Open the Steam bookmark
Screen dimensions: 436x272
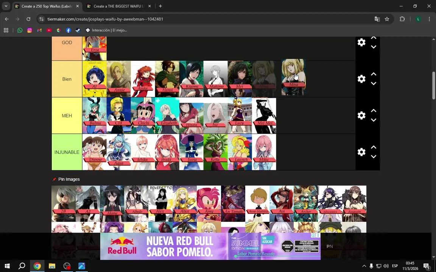click(78, 30)
